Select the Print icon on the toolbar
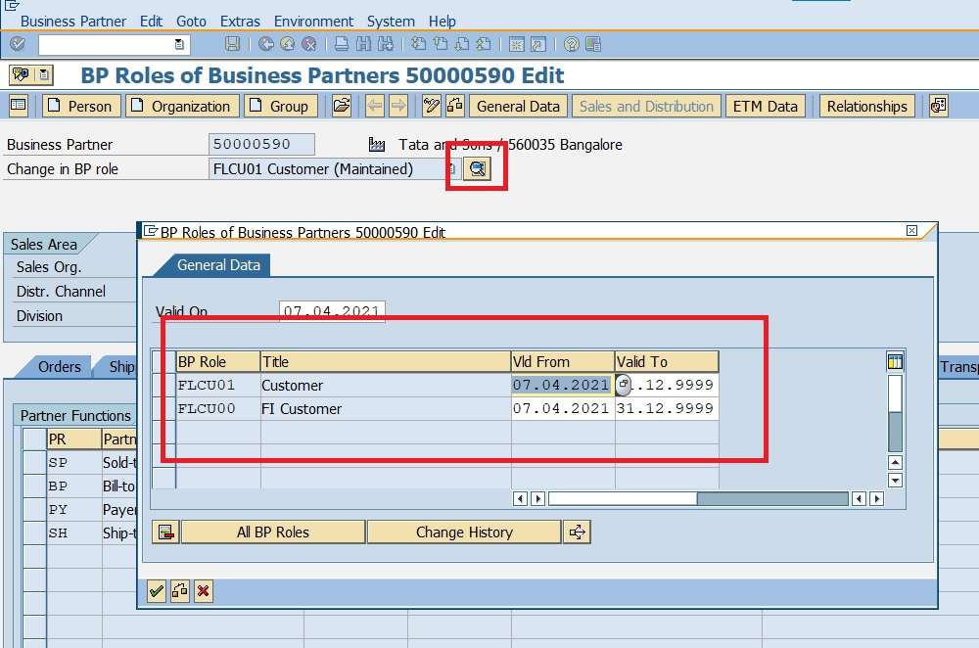The image size is (979, 648). point(341,44)
